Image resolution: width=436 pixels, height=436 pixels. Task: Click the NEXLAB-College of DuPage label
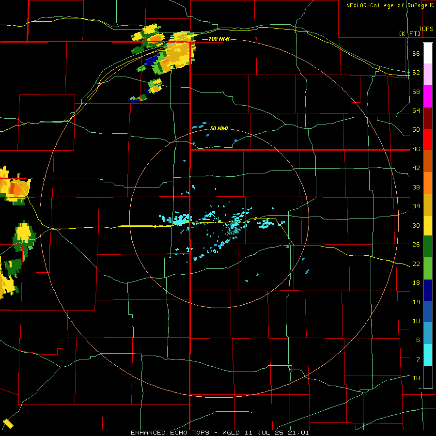tap(387, 5)
